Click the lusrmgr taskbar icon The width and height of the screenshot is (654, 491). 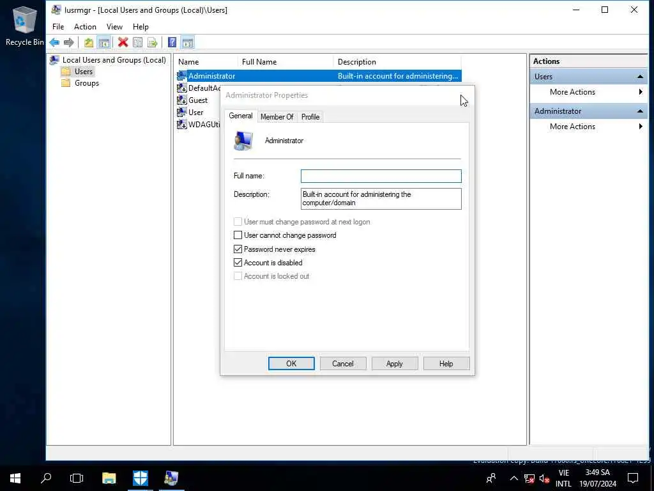[171, 478]
